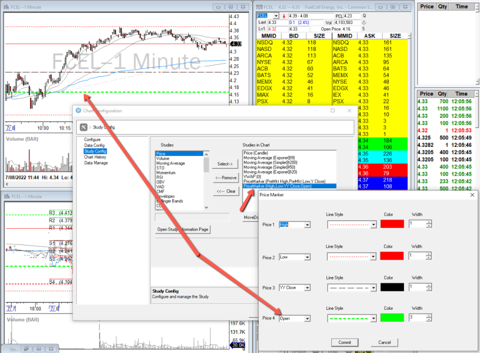480x353 pixels.
Task: Click the red down arrow beside FCEL symbol
Action: pos(284,16)
